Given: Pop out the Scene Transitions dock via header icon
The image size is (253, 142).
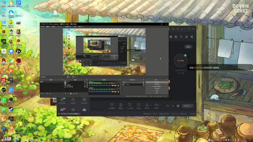Looking at the screenshot, I should click(144, 80).
